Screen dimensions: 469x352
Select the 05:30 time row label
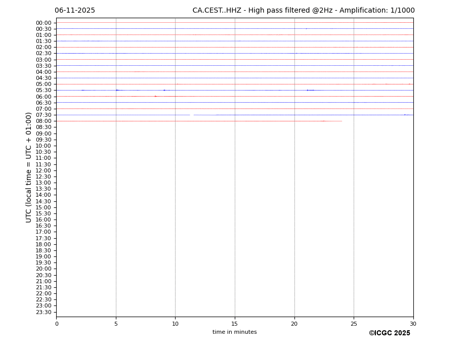click(x=44, y=91)
